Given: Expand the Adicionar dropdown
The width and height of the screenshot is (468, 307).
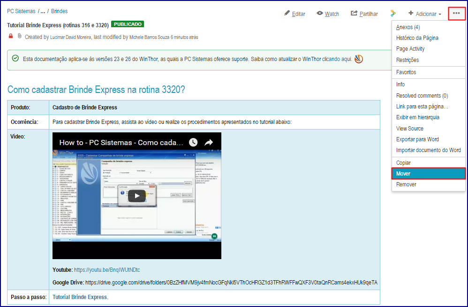Looking at the screenshot, I should tap(425, 14).
